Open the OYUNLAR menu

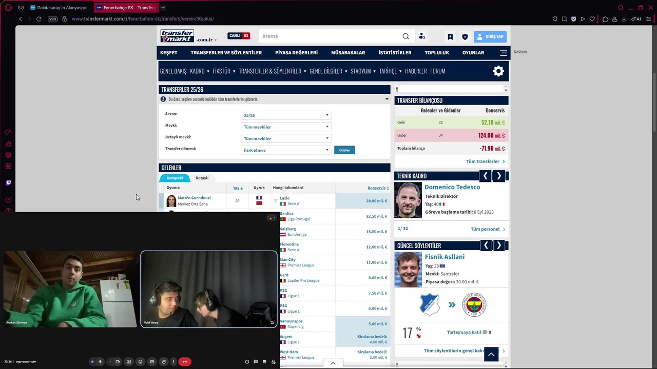click(473, 53)
